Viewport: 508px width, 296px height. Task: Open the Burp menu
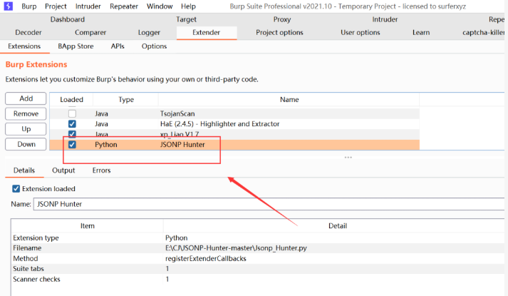click(28, 6)
